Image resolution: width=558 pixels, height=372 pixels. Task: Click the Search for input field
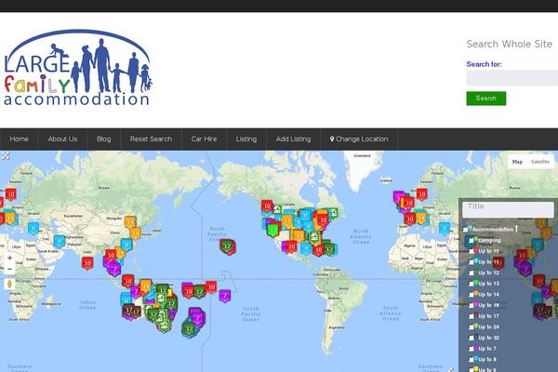coord(511,78)
